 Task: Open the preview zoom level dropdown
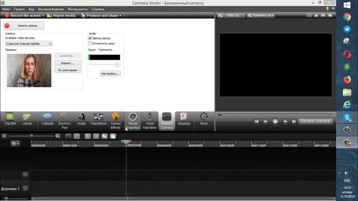click(x=261, y=15)
